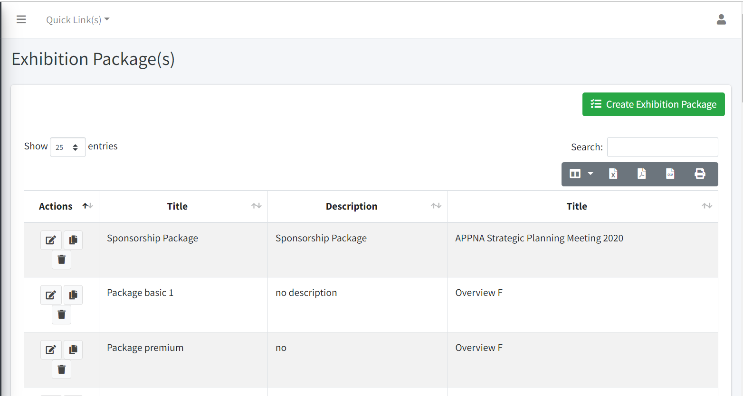Viewport: 743px width, 396px height.
Task: Delete the Sponsorship Package row
Action: [61, 259]
